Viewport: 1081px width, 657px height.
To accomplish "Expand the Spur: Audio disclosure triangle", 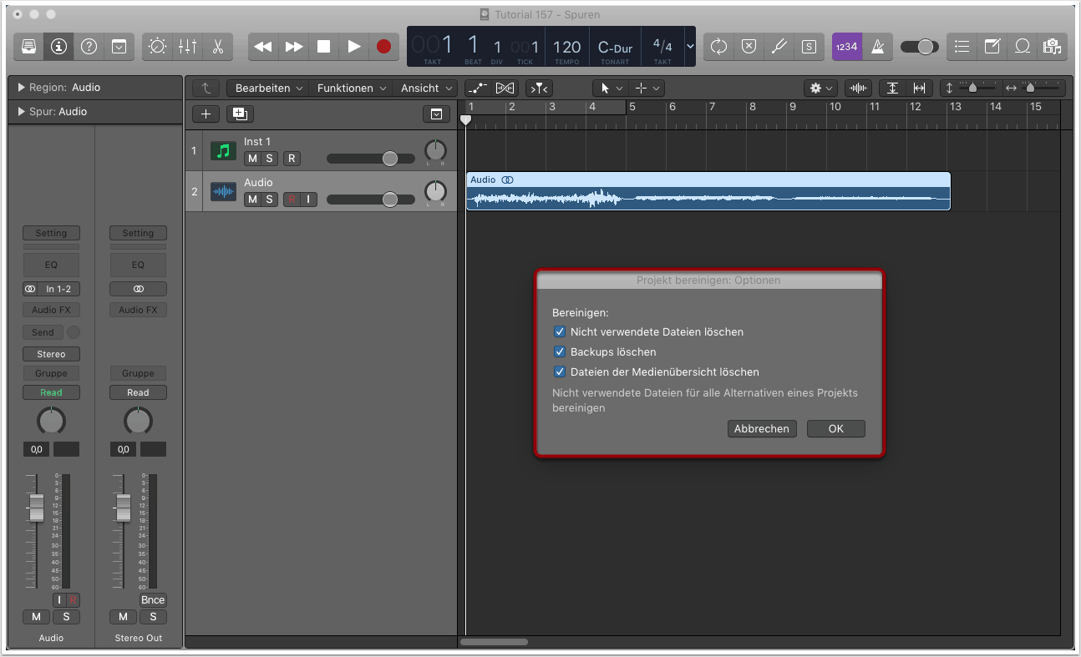I will [x=21, y=112].
